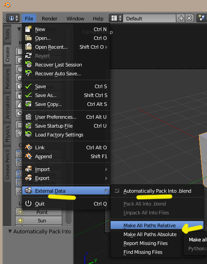Screen dimensions: 207x264
Task: Add a Point lamp from Create panel
Action: click(x=39, y=212)
